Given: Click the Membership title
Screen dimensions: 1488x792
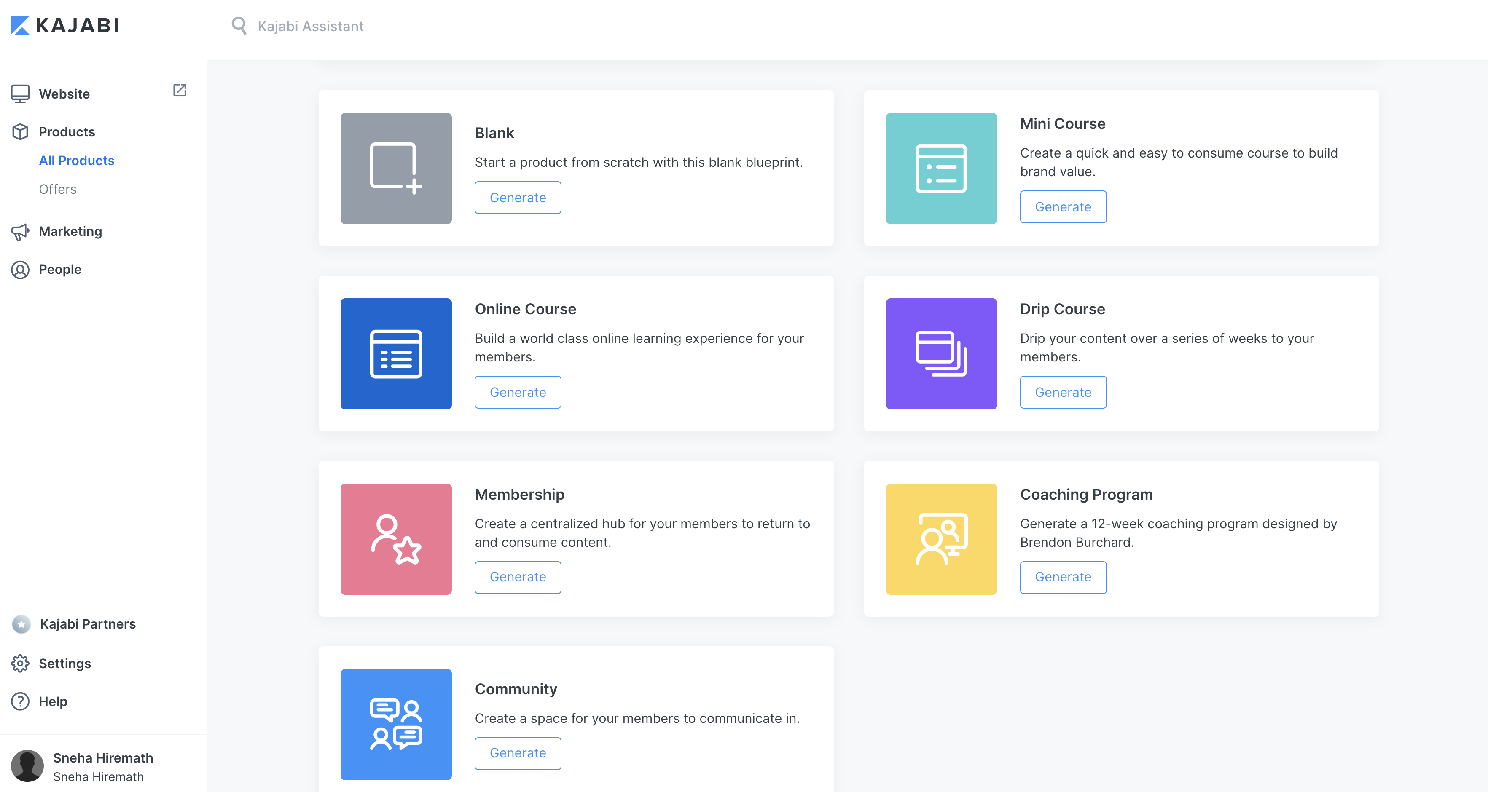Looking at the screenshot, I should pos(519,494).
